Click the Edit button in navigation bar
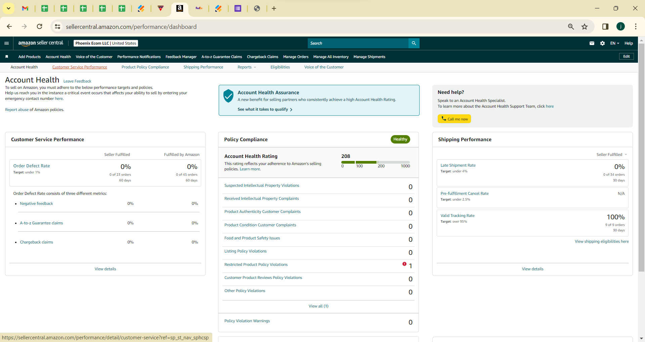The image size is (645, 342). 627,56
